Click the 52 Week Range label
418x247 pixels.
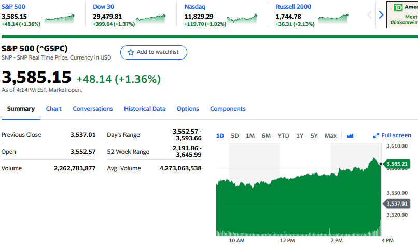click(x=128, y=152)
